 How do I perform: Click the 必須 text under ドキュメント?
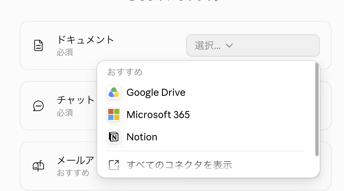pos(65,52)
